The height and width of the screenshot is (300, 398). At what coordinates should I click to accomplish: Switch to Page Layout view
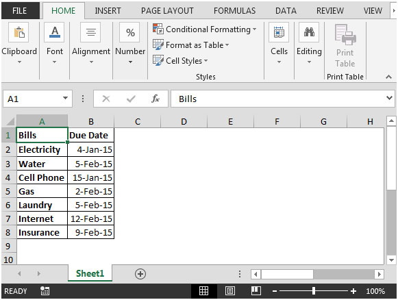click(x=230, y=291)
